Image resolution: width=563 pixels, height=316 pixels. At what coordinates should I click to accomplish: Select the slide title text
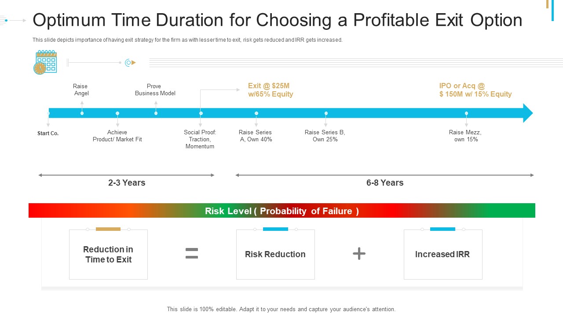click(x=278, y=20)
